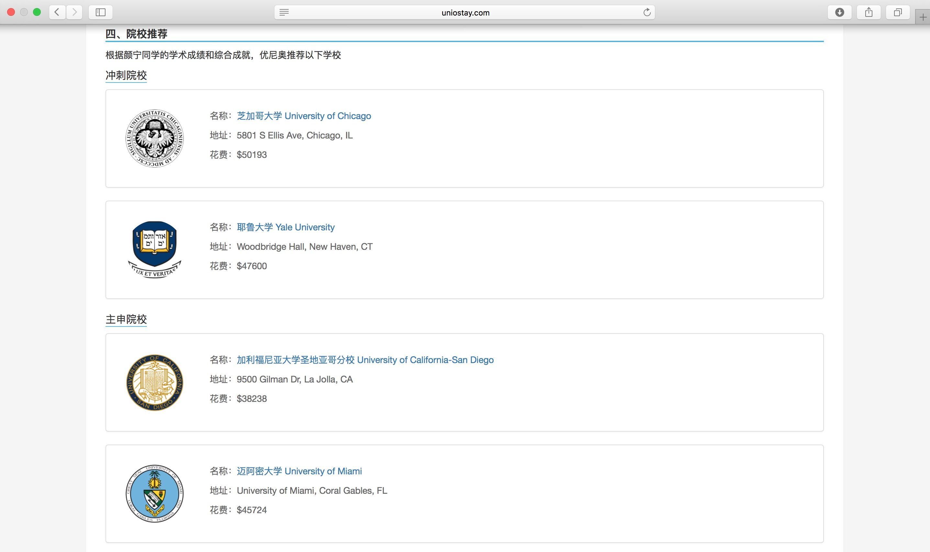Click the 根据颜宁同学 recommendation sentence
The image size is (930, 552).
point(223,55)
